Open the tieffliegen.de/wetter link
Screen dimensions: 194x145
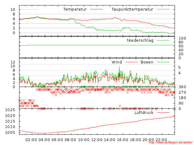171,143
